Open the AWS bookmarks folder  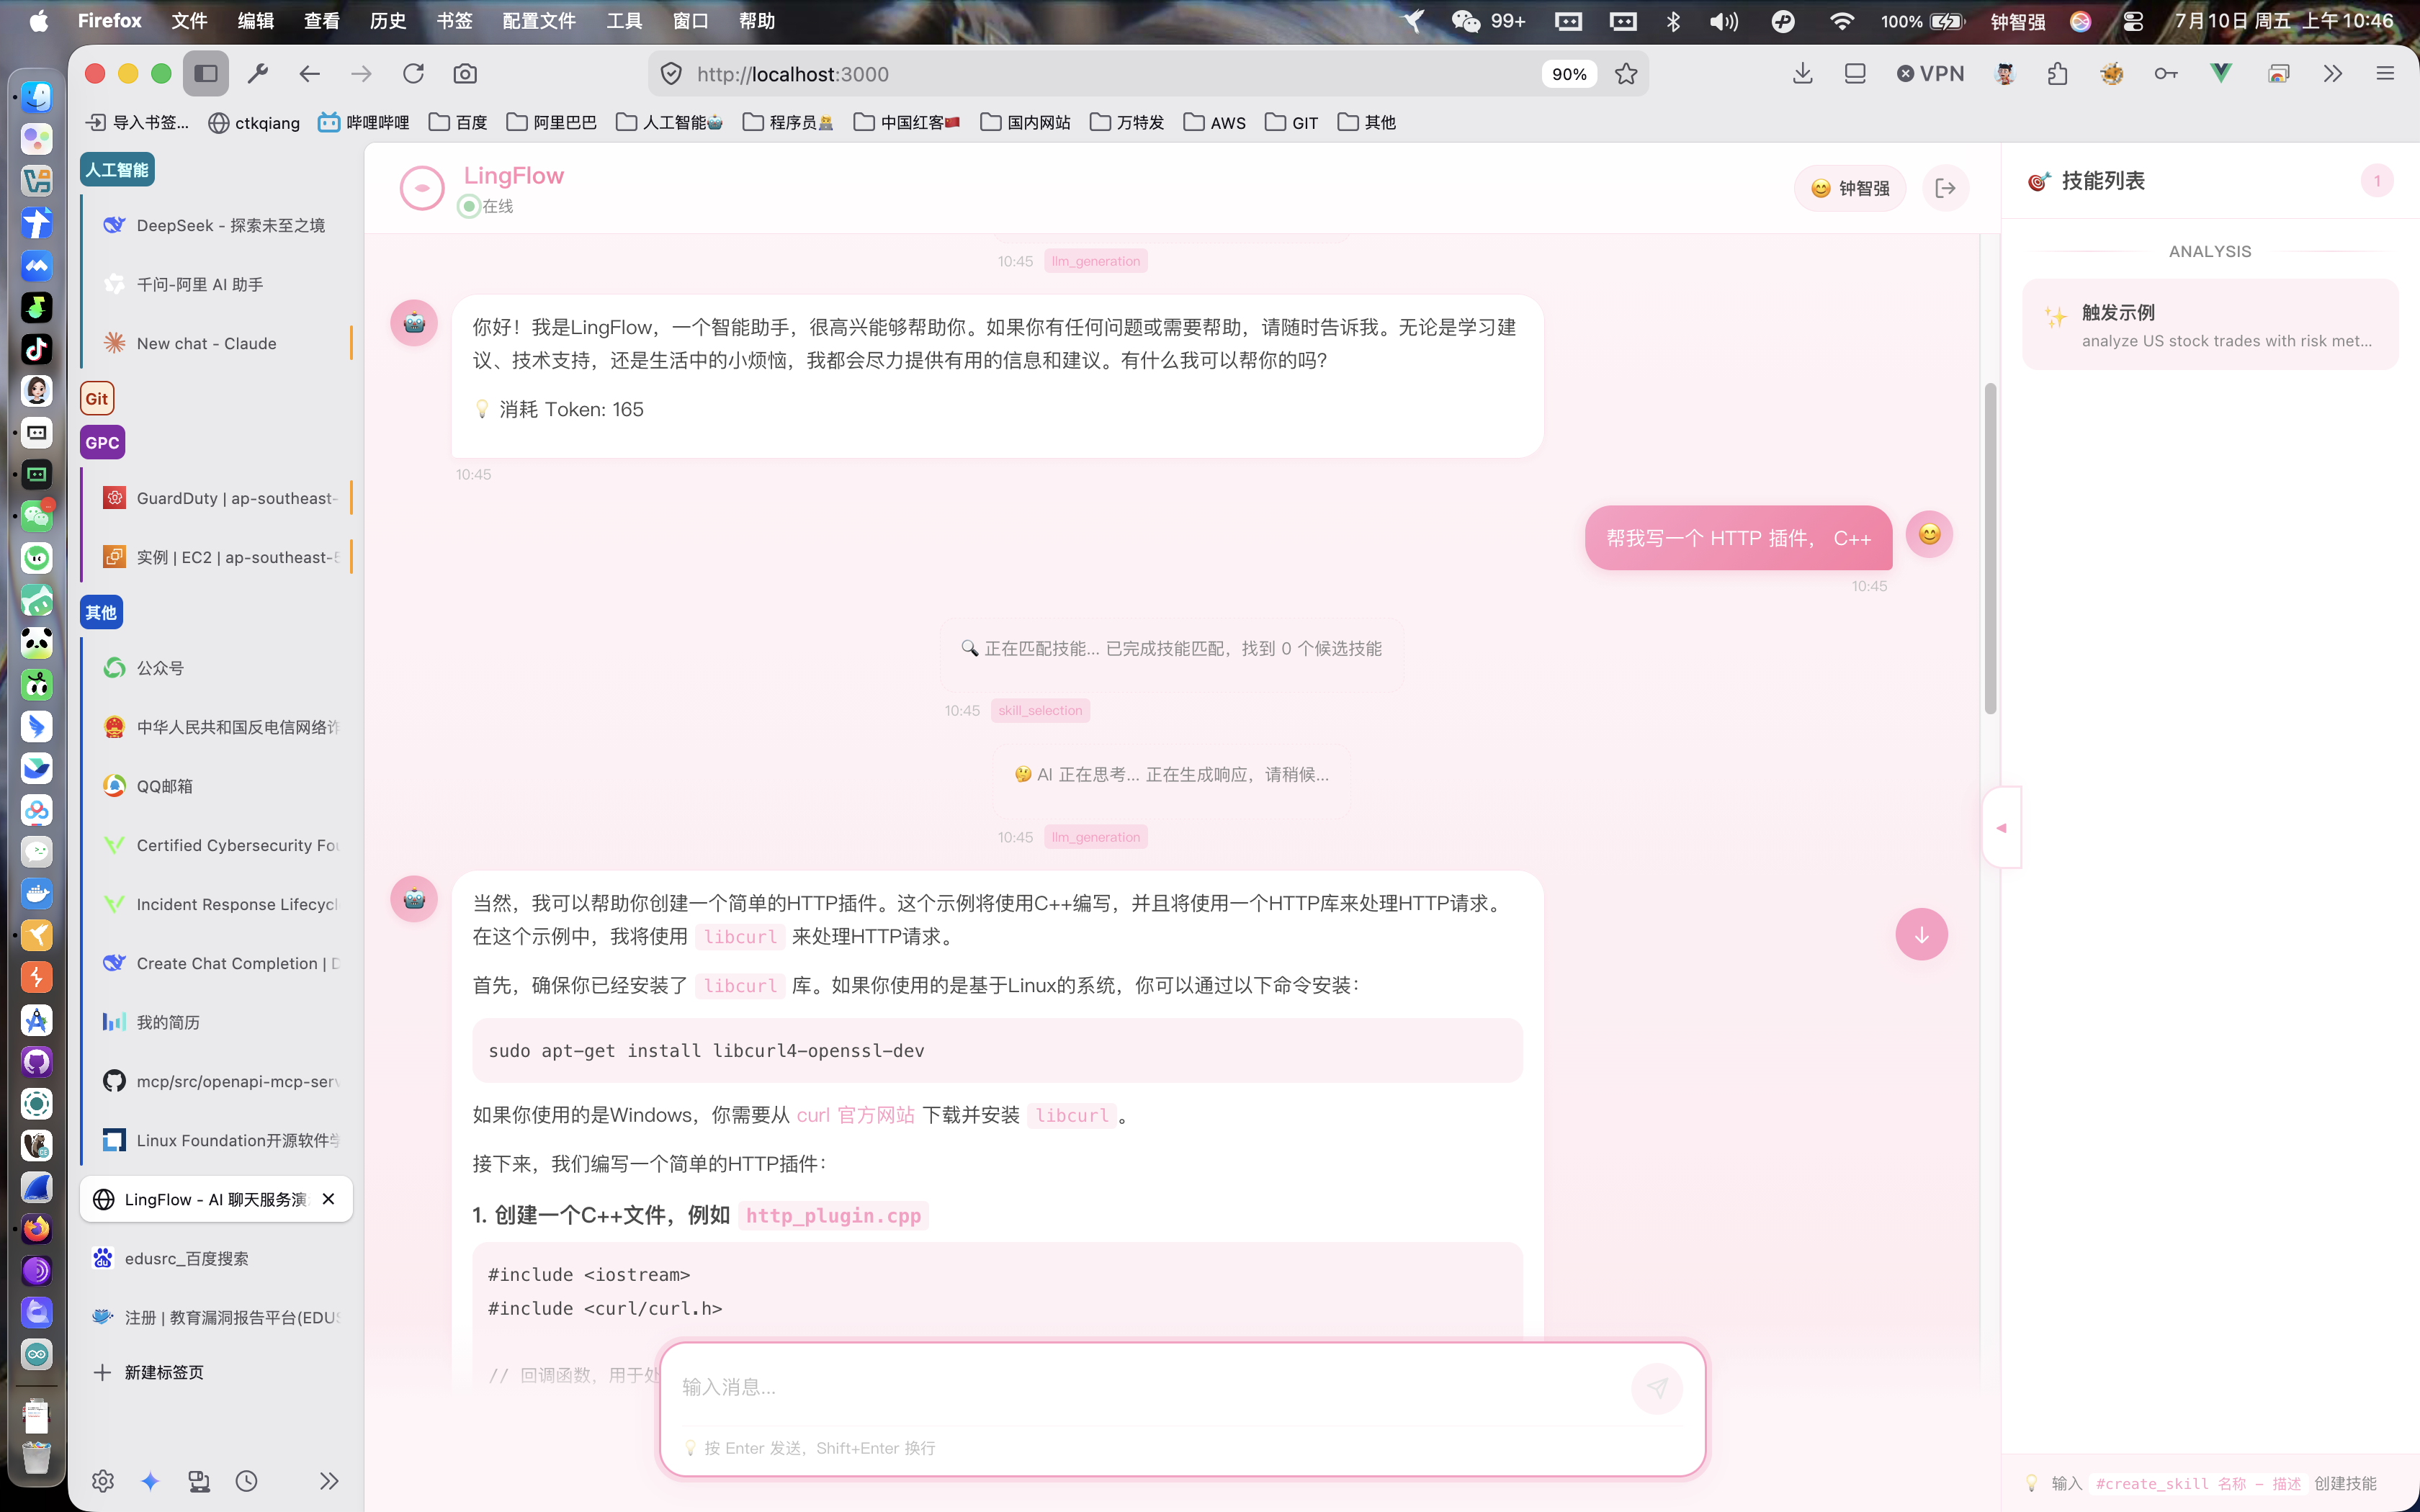(x=1214, y=122)
